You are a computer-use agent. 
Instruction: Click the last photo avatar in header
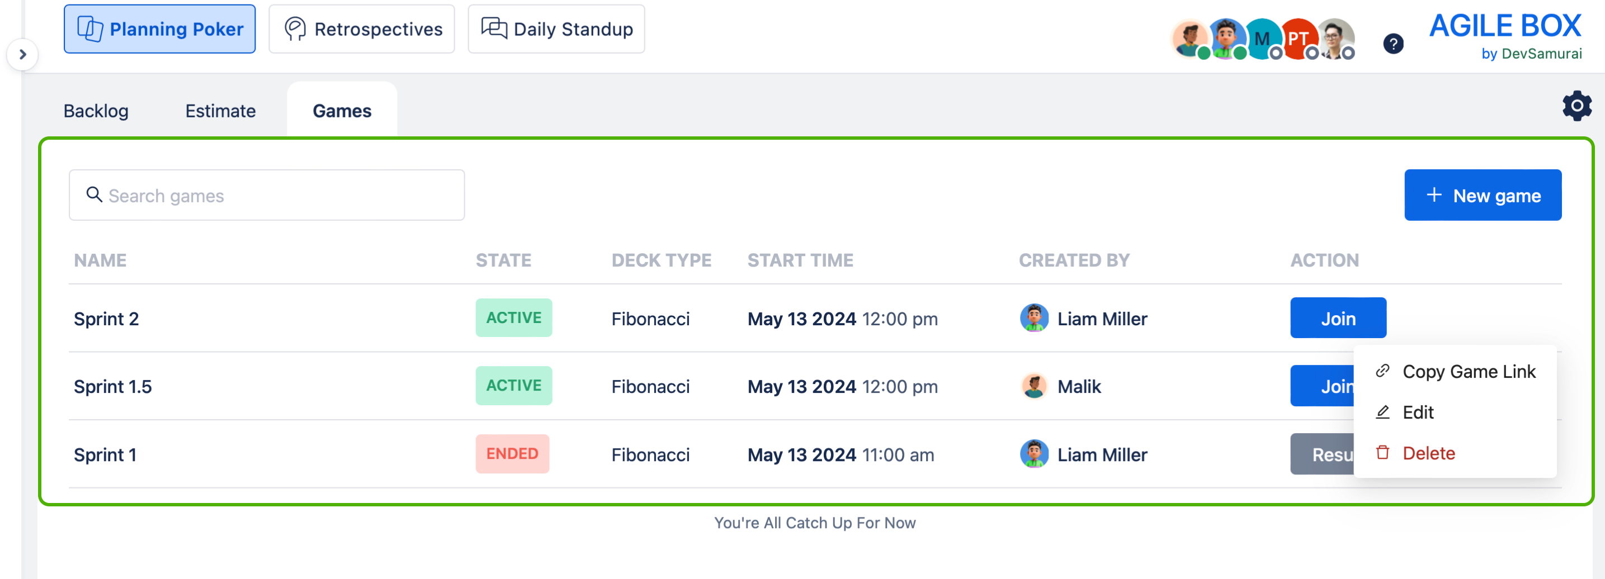(x=1334, y=39)
